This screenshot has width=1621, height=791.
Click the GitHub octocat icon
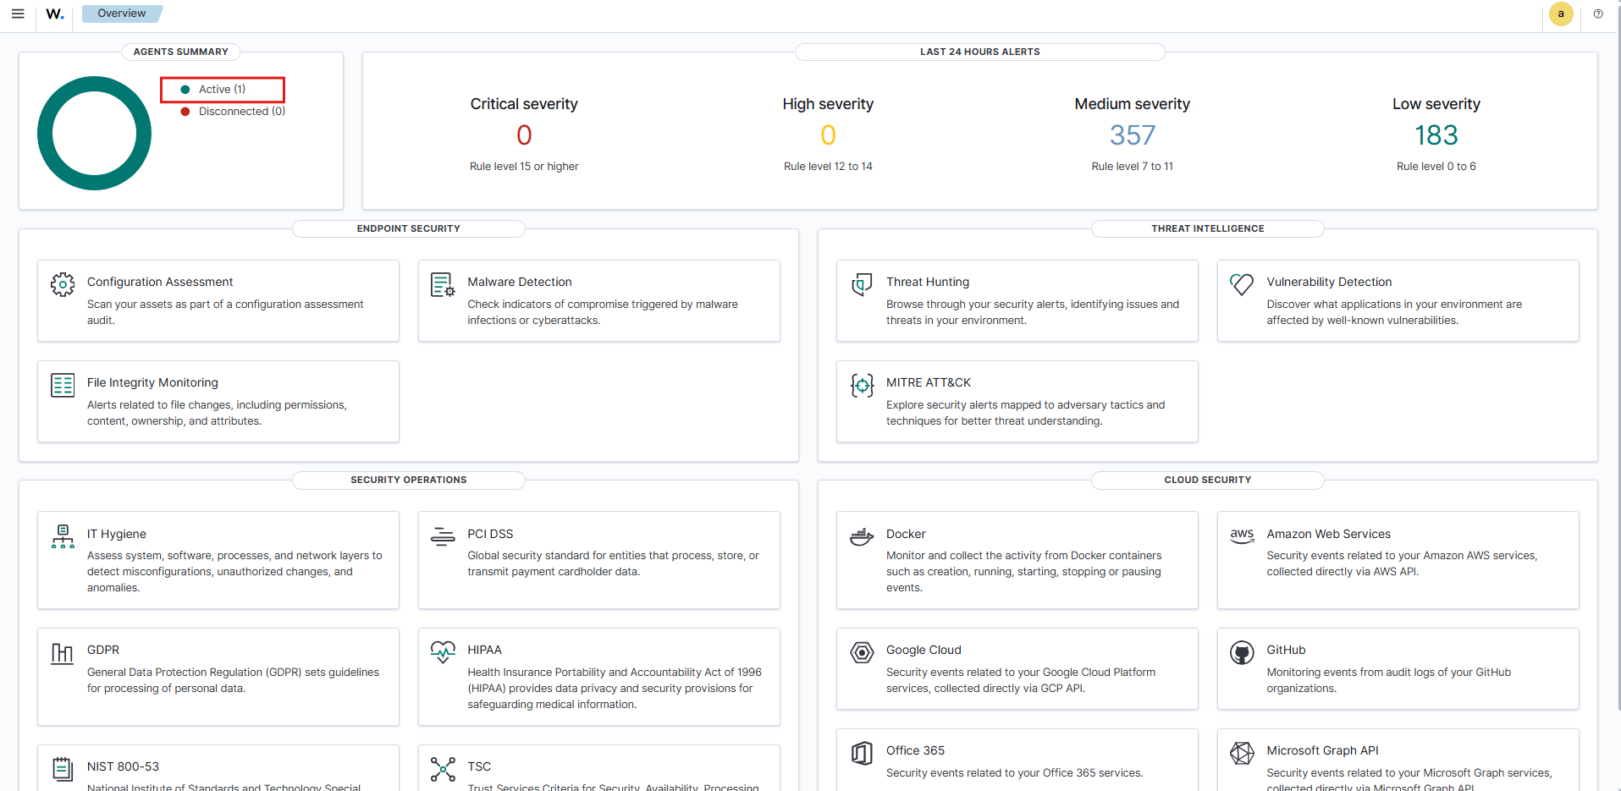(x=1242, y=653)
